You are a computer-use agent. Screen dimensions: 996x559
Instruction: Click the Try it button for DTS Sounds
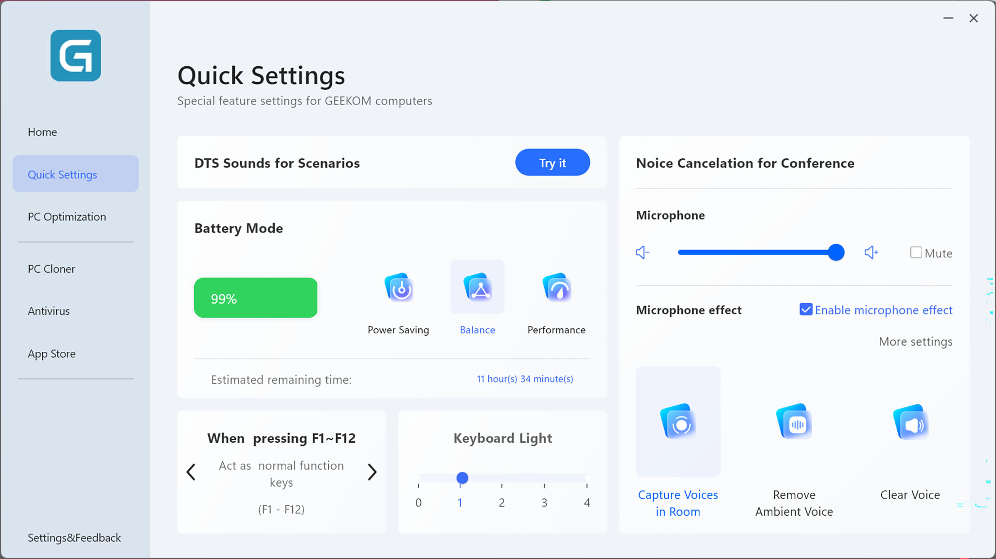(x=552, y=162)
